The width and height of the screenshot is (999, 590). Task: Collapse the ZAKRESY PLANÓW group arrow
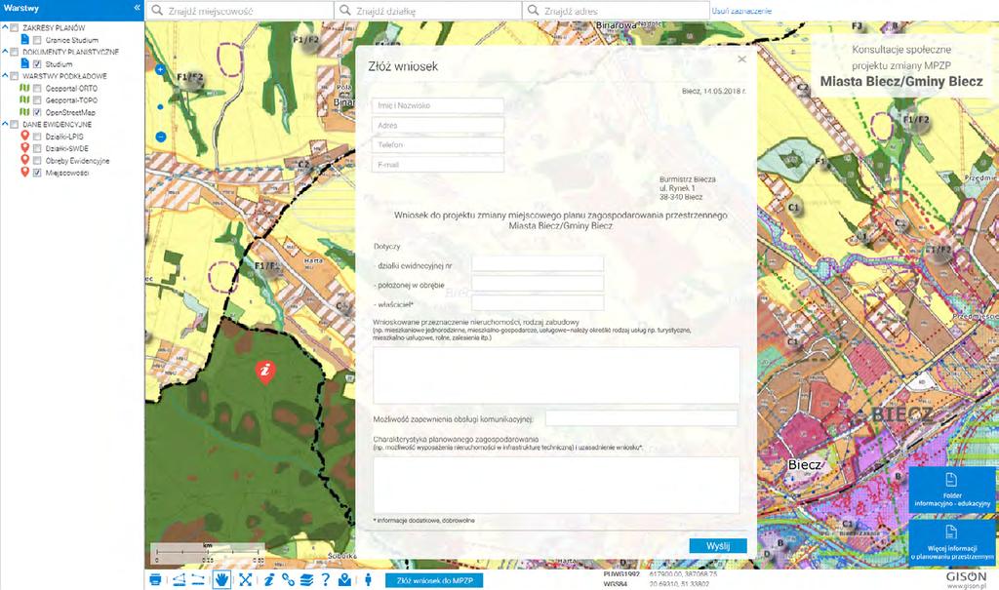tap(5, 27)
